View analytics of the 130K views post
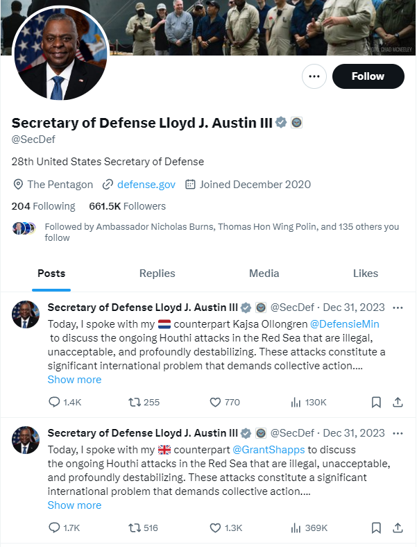 tap(296, 402)
